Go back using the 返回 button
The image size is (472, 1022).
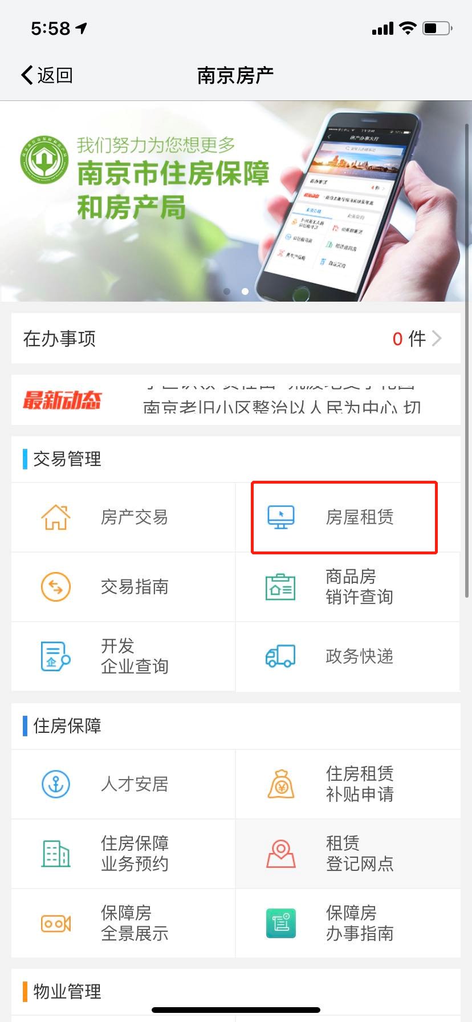pos(47,75)
